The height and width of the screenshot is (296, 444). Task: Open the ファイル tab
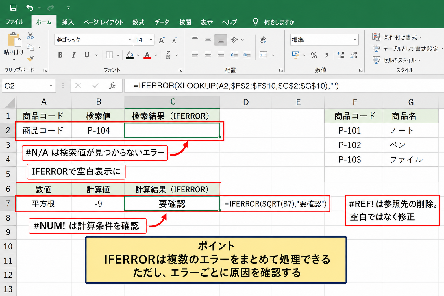coord(14,22)
